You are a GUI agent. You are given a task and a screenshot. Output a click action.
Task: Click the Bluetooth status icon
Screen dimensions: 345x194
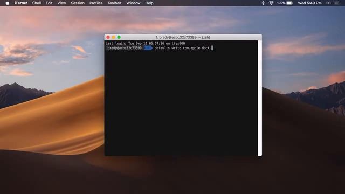263,3
